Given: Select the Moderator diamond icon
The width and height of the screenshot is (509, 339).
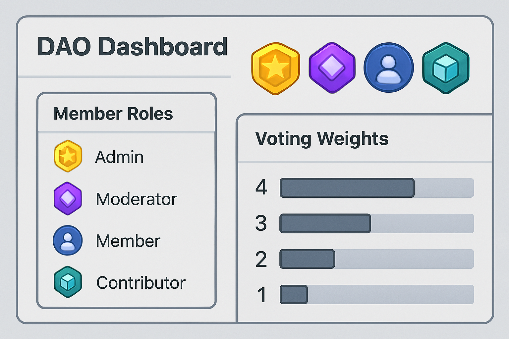Looking at the screenshot, I should (x=68, y=199).
